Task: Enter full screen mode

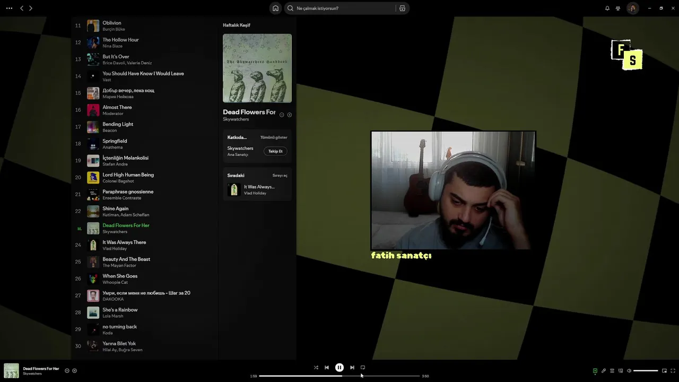Action: click(673, 371)
